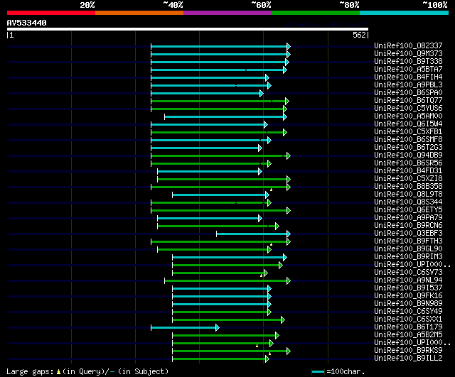Select the UniRef100_C6SXX1 subject name
Viewport: 455px width, 377px height.
(408, 319)
